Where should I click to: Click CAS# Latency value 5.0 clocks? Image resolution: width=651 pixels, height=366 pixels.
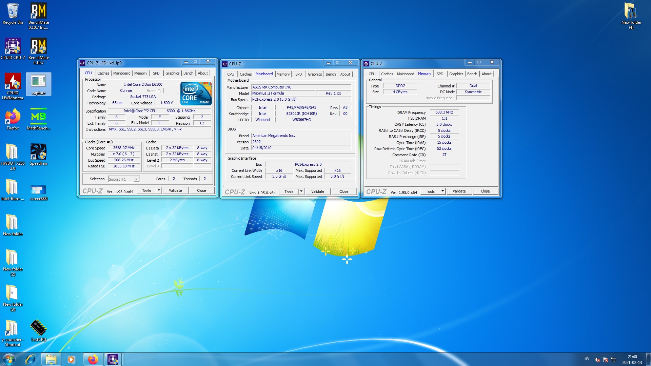[444, 124]
